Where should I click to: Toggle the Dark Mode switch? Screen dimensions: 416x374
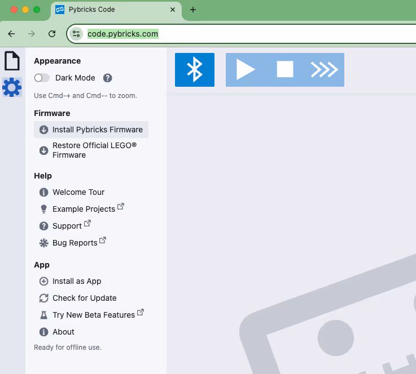(x=42, y=78)
